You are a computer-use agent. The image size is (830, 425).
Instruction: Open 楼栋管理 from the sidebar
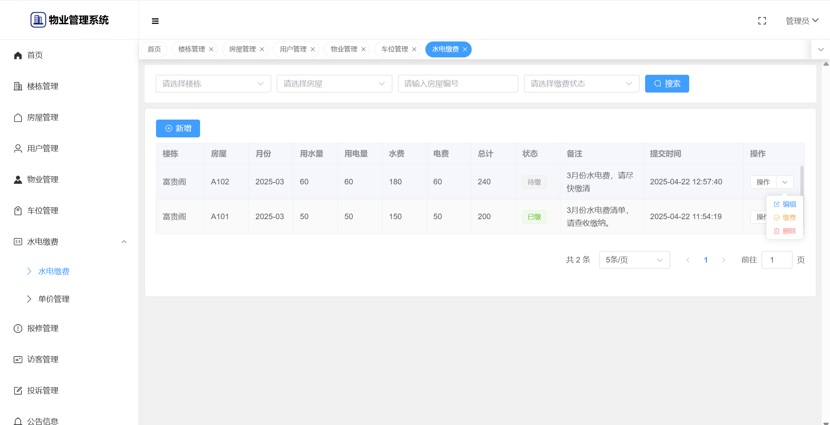point(43,86)
